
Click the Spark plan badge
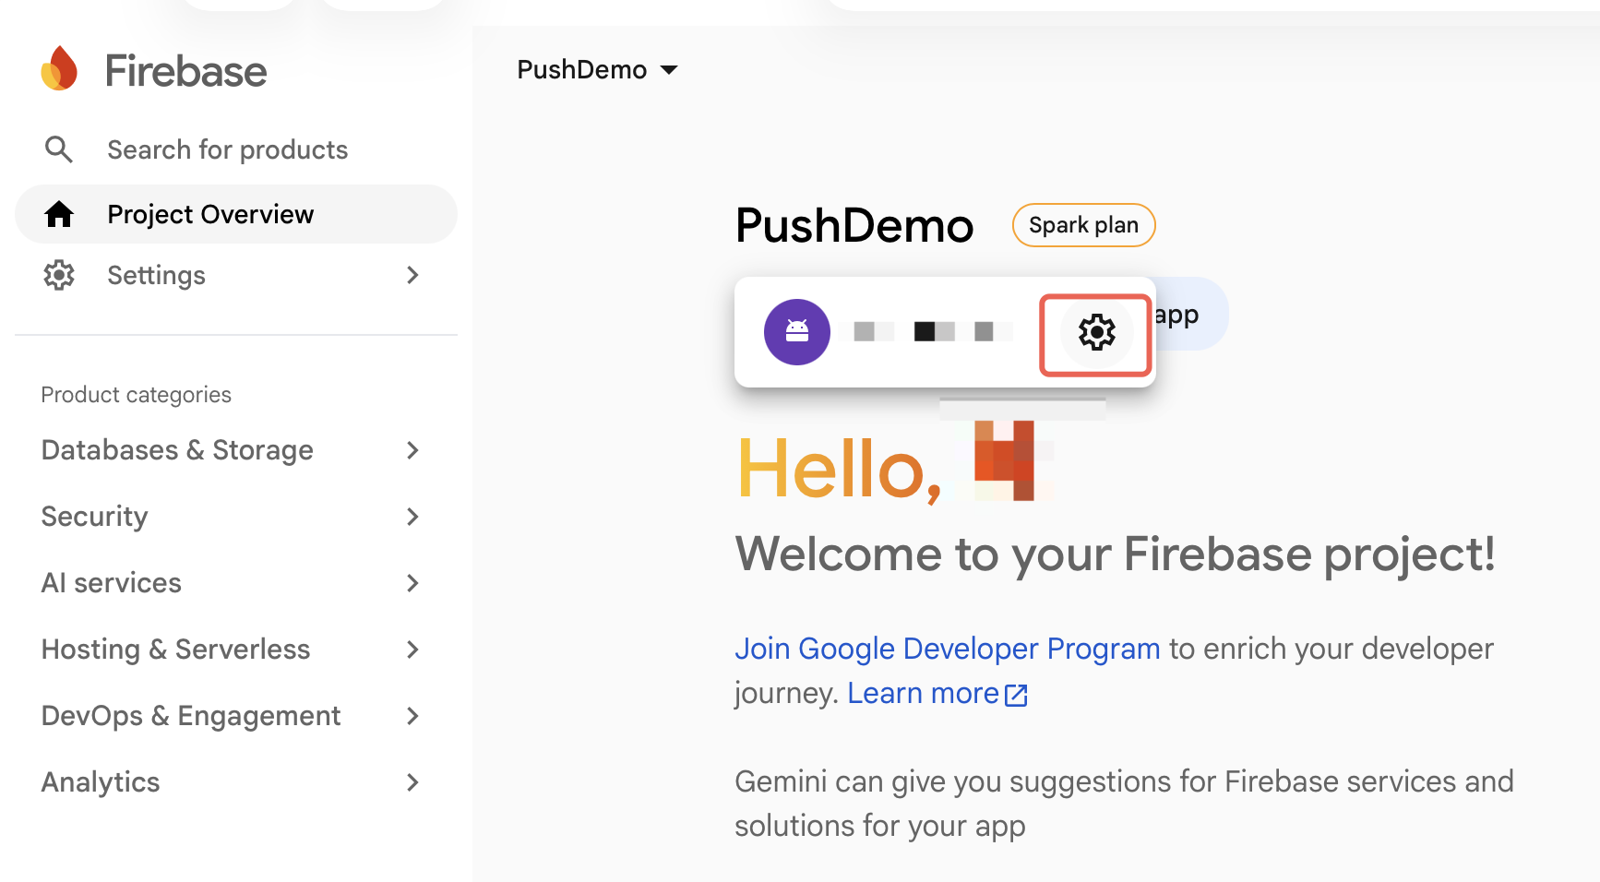pyautogui.click(x=1083, y=225)
